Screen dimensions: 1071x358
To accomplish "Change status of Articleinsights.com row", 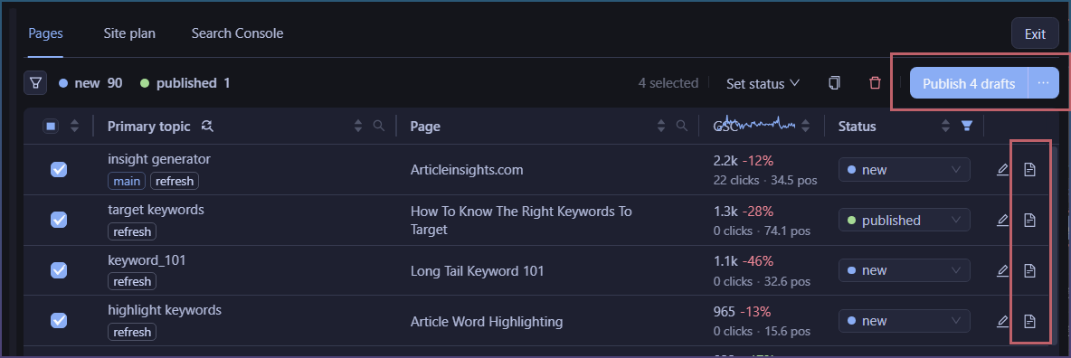I will (905, 169).
